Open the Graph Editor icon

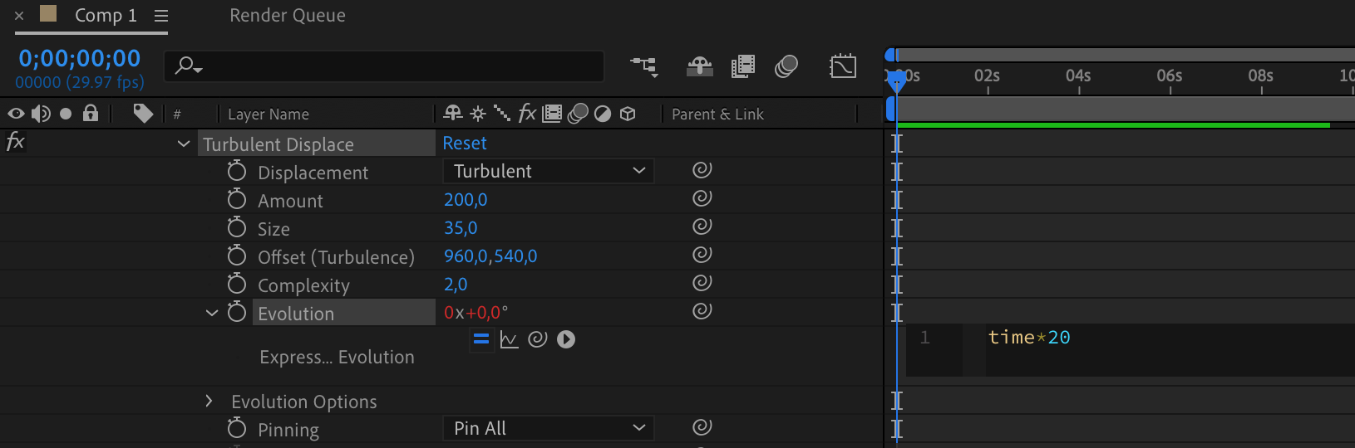(842, 66)
